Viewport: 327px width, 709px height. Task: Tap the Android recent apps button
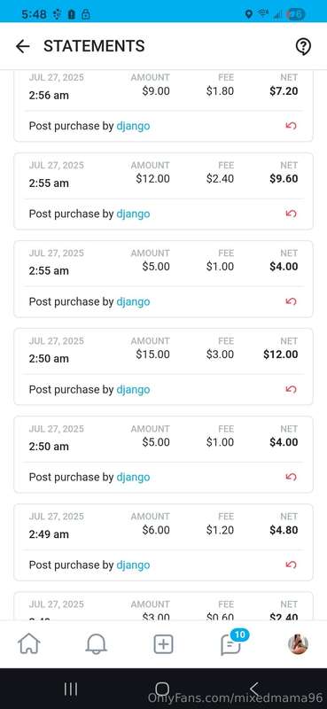coord(71,690)
